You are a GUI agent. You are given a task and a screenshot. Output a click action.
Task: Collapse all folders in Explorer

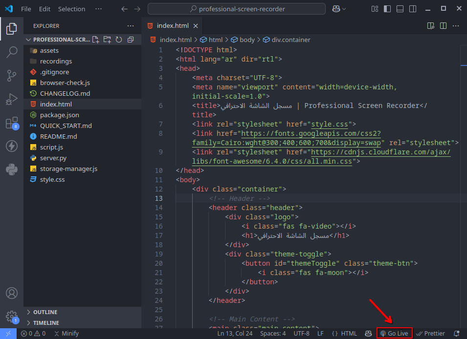pos(131,40)
